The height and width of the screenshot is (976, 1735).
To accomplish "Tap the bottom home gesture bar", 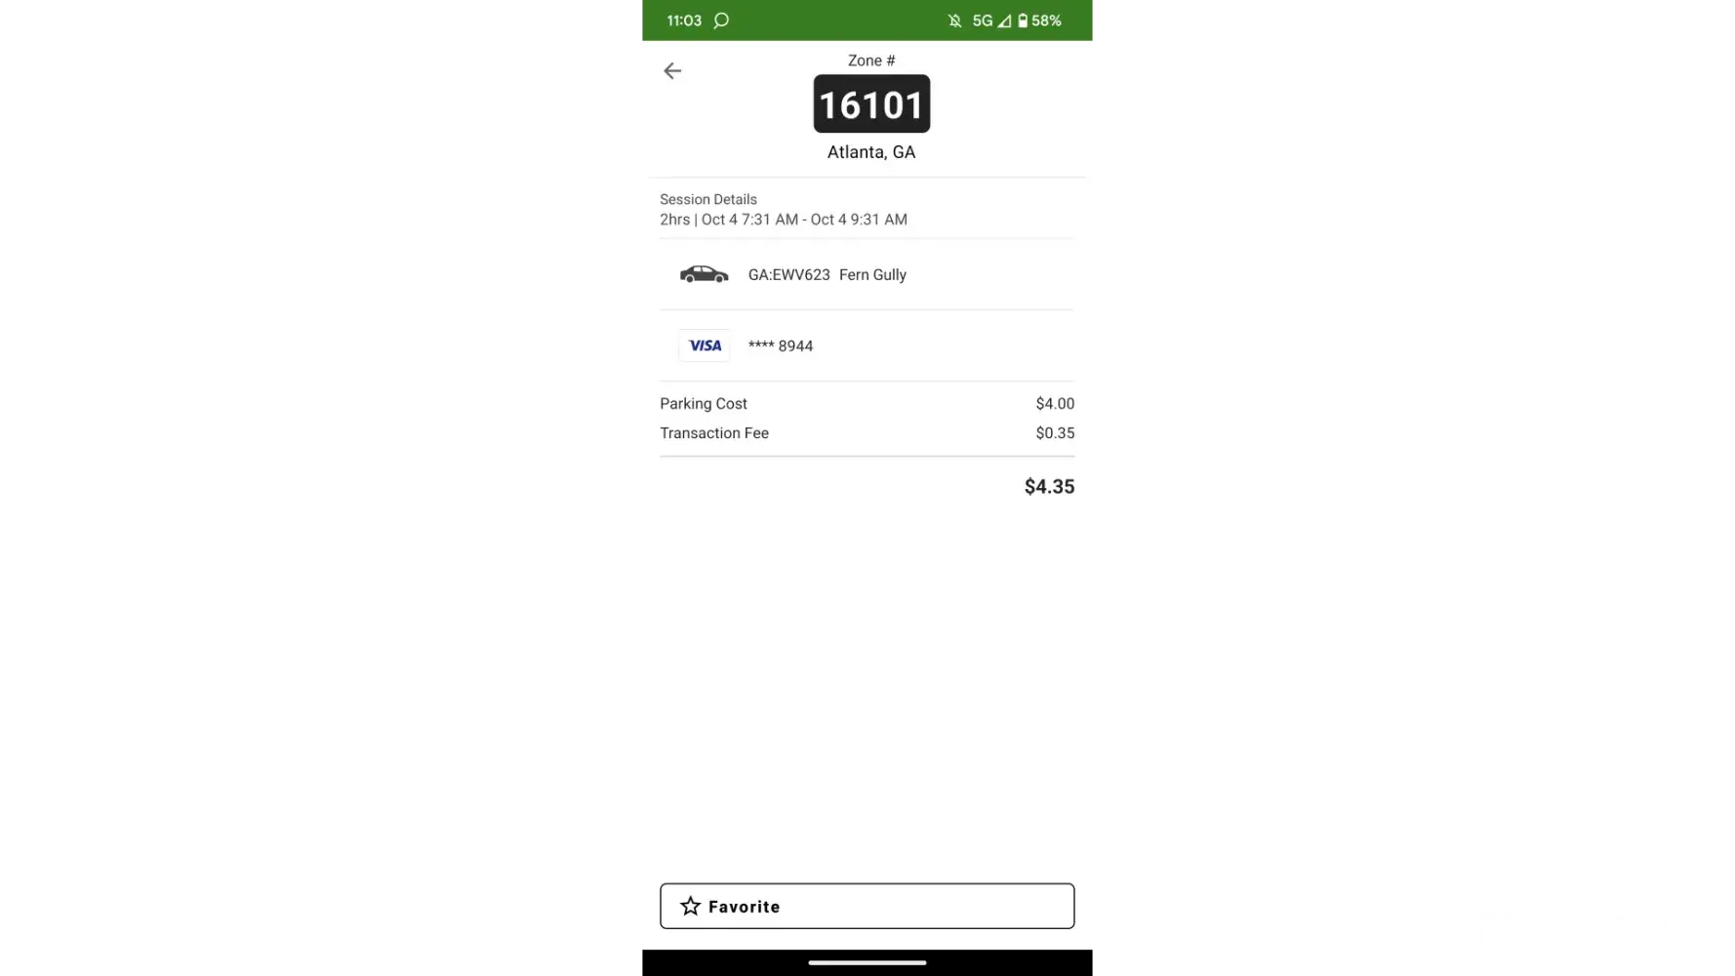I will (867, 962).
